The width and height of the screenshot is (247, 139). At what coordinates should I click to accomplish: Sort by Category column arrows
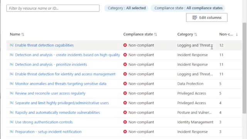click(x=196, y=34)
